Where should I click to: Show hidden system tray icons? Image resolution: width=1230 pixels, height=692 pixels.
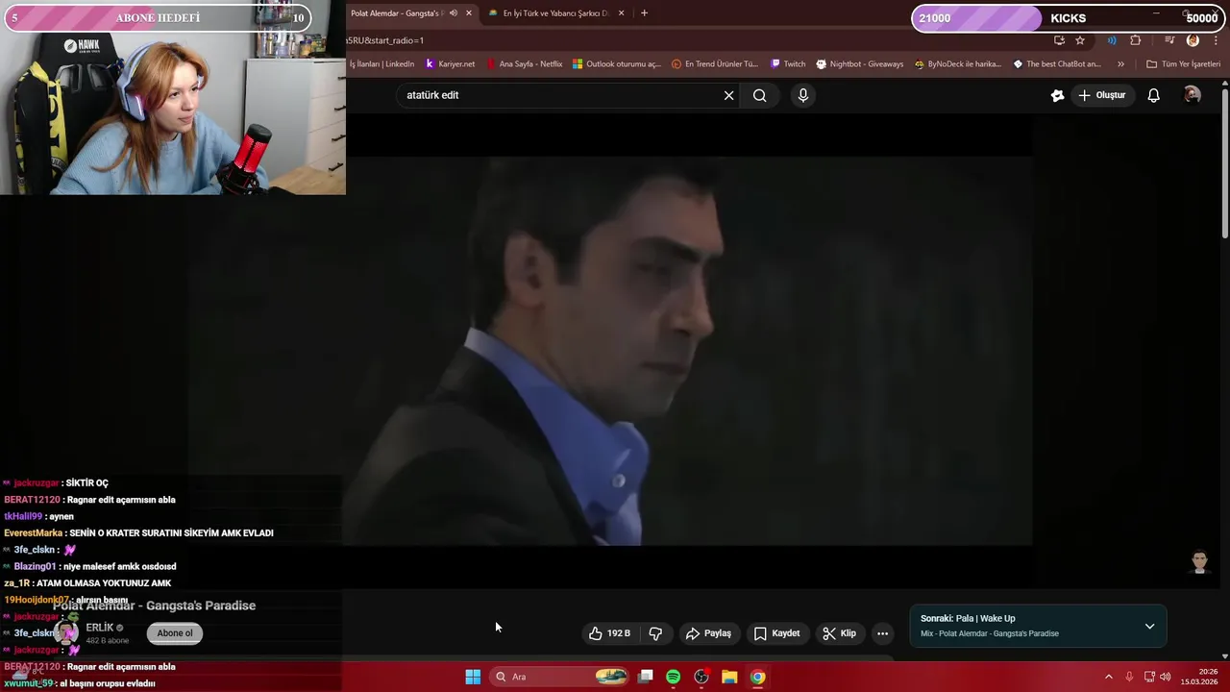(1108, 677)
